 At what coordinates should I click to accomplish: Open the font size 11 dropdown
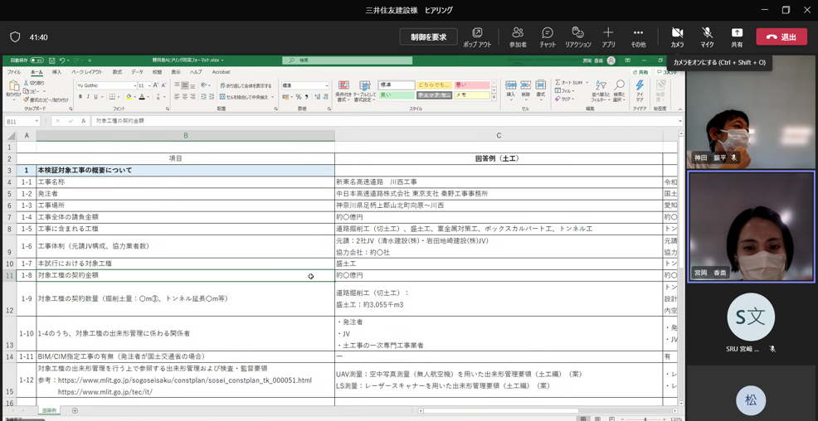tap(149, 85)
